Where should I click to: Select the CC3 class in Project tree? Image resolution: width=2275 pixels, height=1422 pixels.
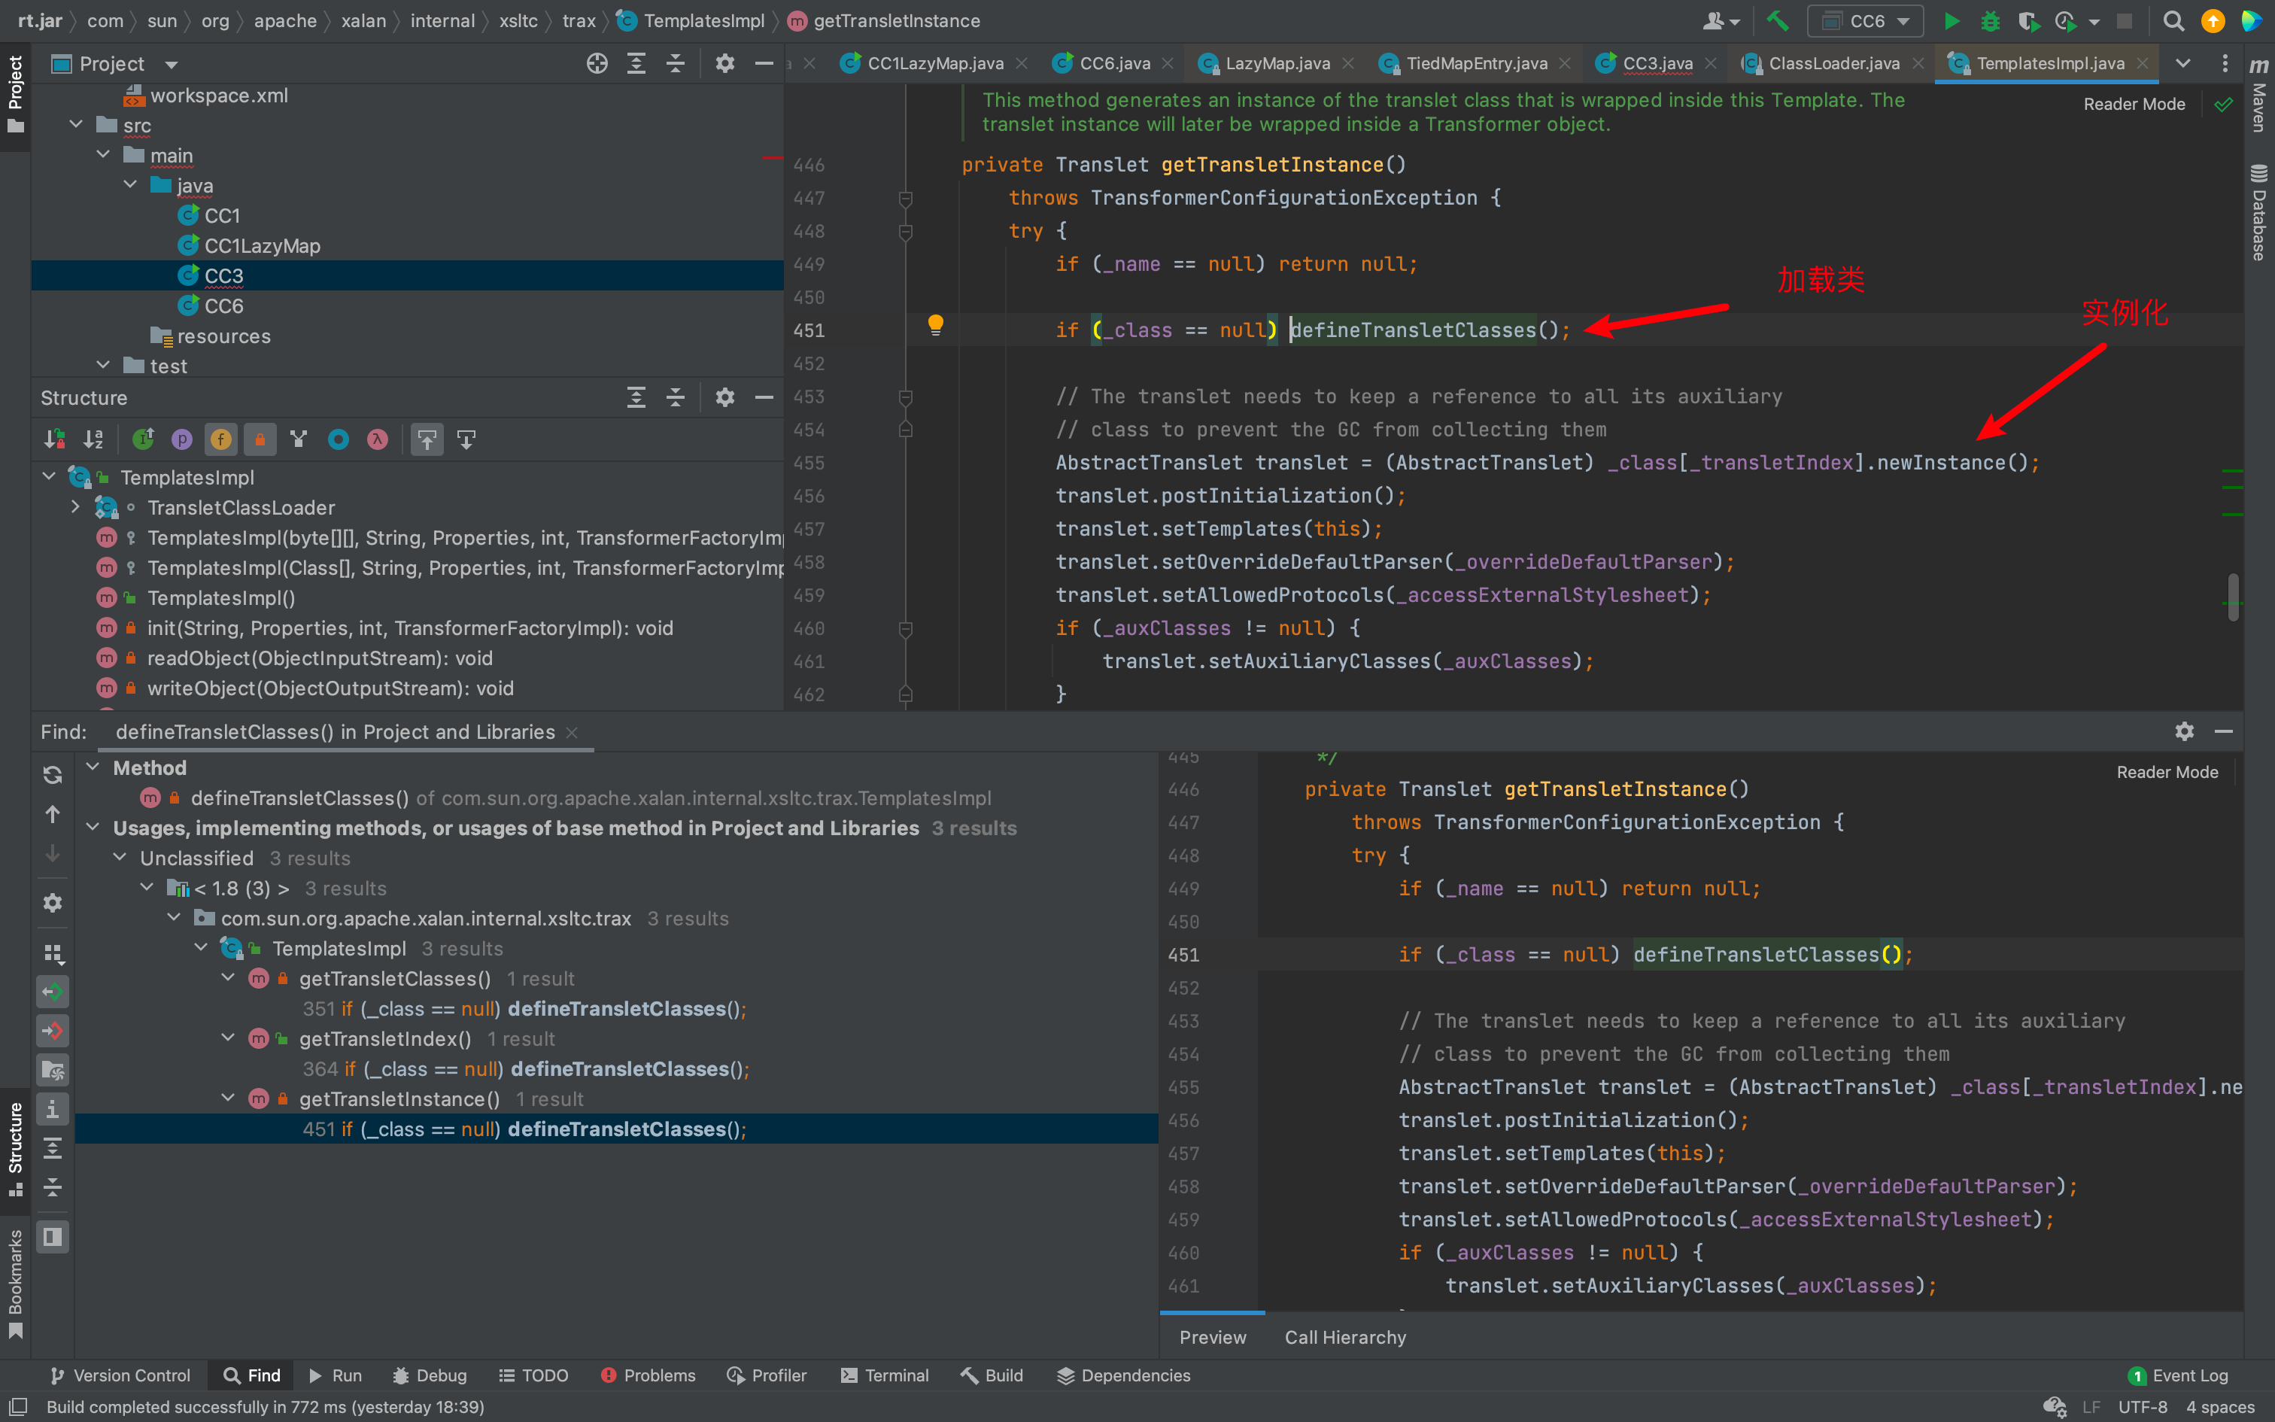[x=223, y=275]
